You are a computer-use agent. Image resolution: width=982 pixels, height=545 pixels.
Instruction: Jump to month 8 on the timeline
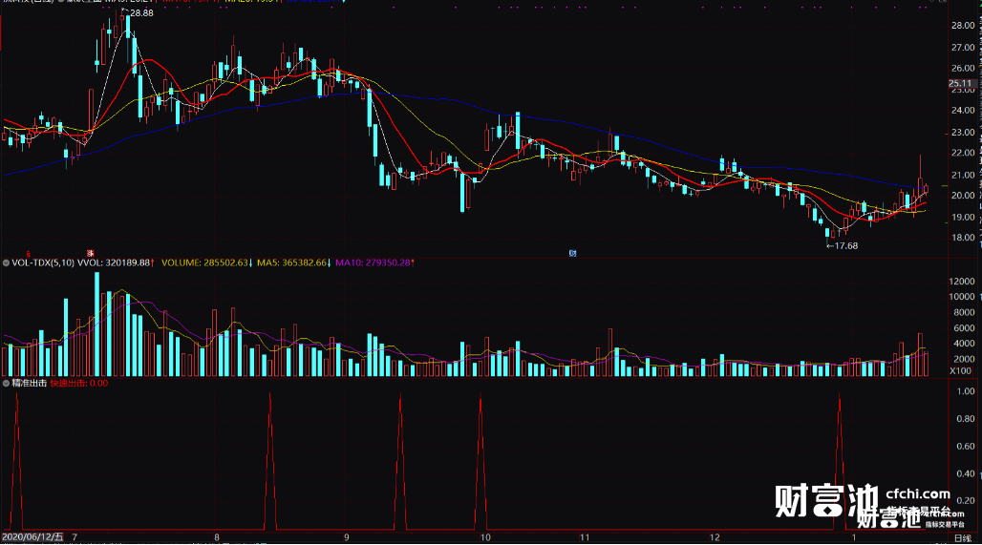point(217,536)
